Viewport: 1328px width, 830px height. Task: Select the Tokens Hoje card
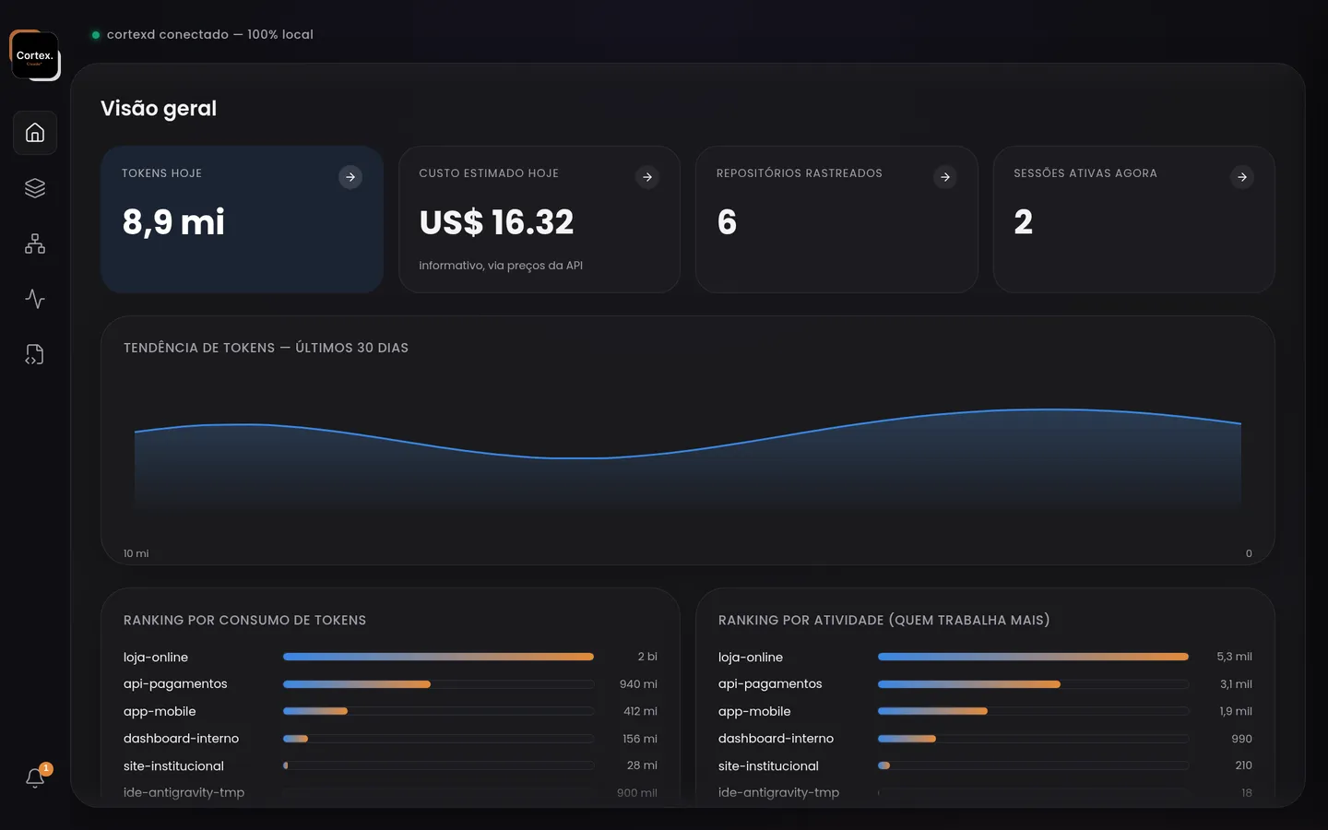coord(242,219)
